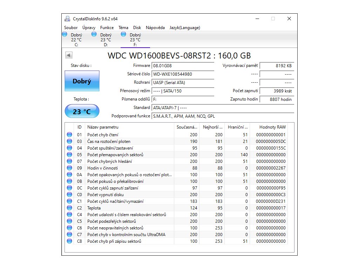
Task: Open the Soubor menu
Action: coord(71,28)
